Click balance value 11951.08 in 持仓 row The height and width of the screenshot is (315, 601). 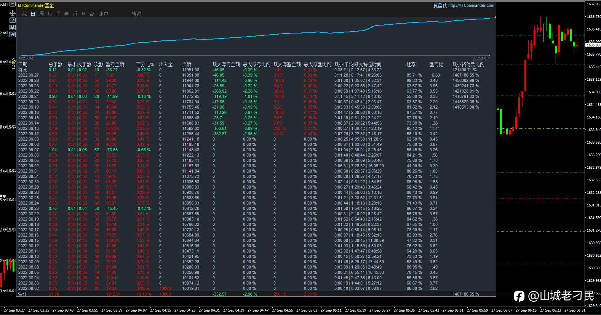tap(190, 70)
